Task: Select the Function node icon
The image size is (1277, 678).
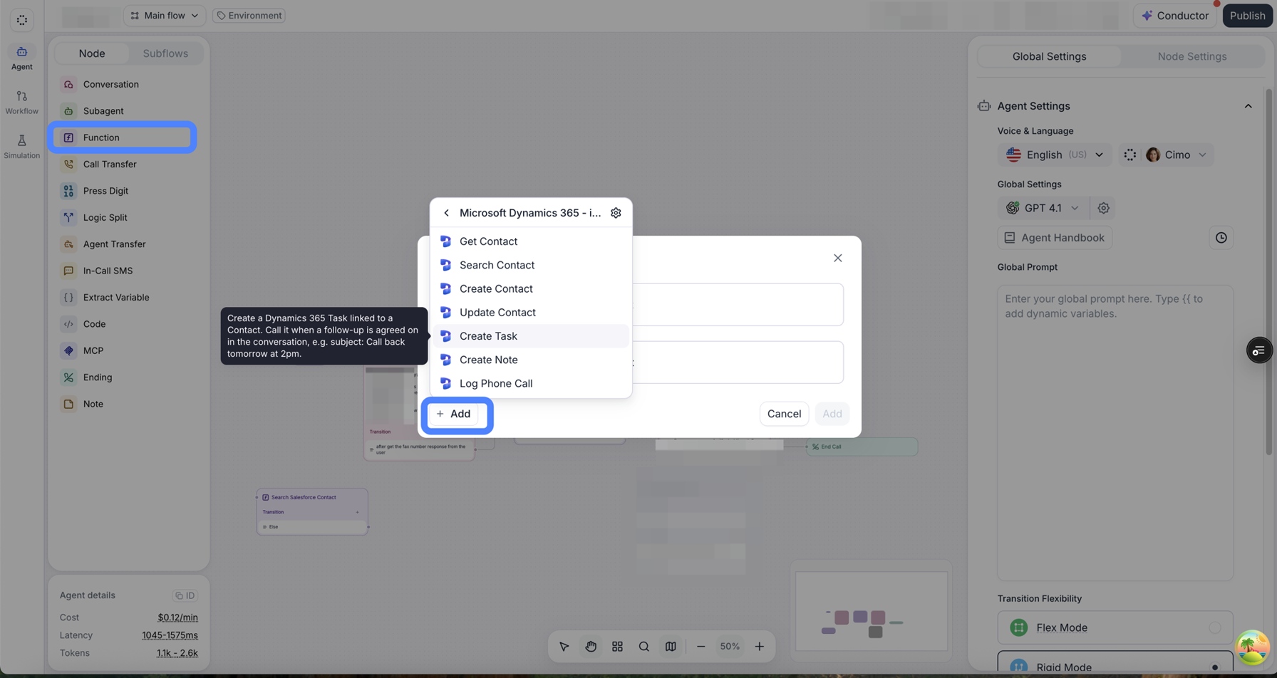Action: click(x=68, y=137)
